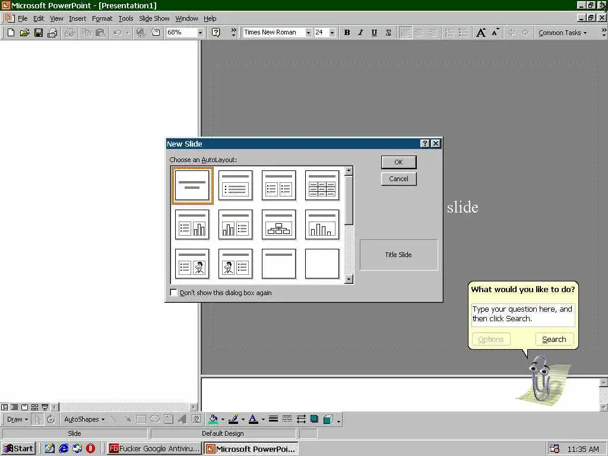The width and height of the screenshot is (608, 456).
Task: Toggle Underline formatting
Action: 374,33
